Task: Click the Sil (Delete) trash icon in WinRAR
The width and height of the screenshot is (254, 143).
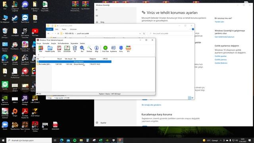Action: [75, 48]
